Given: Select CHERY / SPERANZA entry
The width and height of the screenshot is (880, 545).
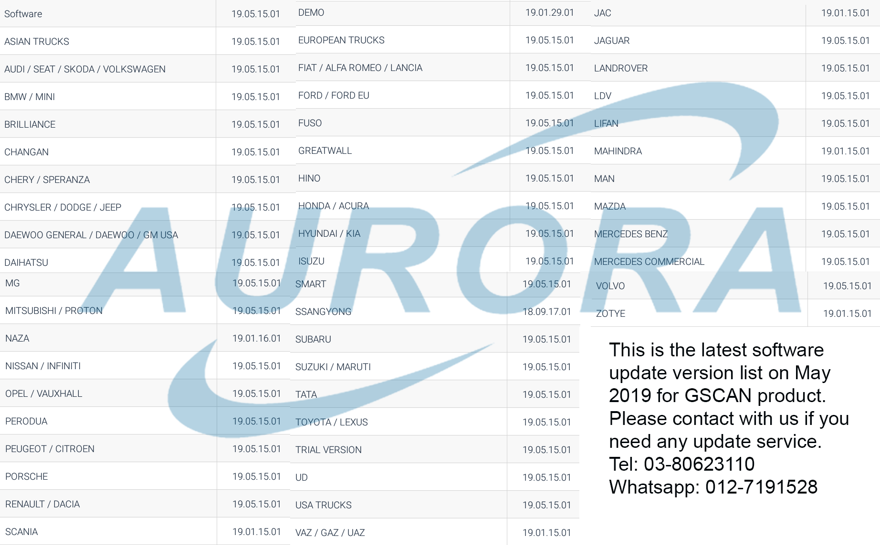Looking at the screenshot, I should pos(47,180).
